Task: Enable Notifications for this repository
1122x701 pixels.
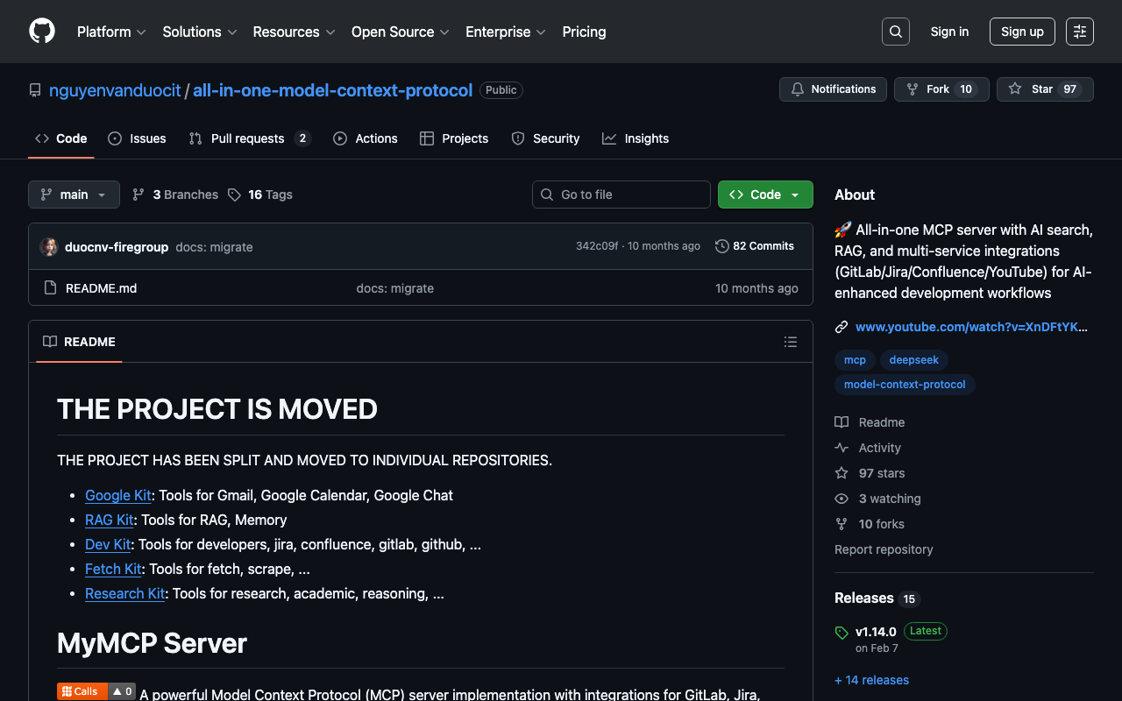Action: tap(833, 89)
